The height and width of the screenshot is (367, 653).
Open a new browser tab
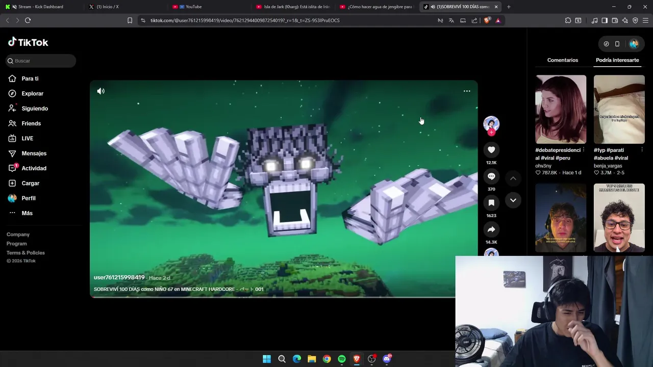pos(509,7)
